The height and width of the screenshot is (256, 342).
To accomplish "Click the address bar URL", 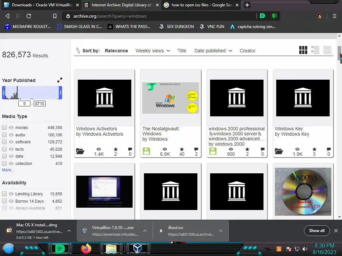I will pyautogui.click(x=110, y=16).
